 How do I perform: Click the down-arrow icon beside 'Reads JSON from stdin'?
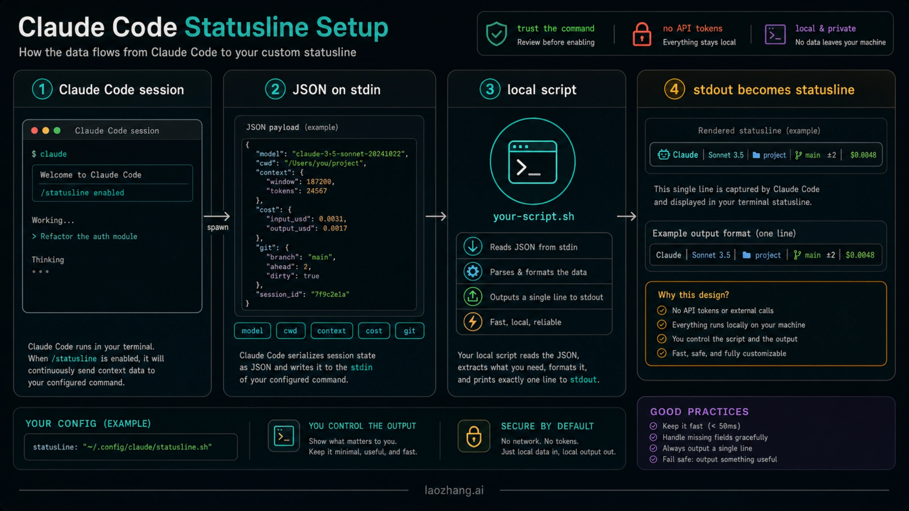click(x=473, y=246)
